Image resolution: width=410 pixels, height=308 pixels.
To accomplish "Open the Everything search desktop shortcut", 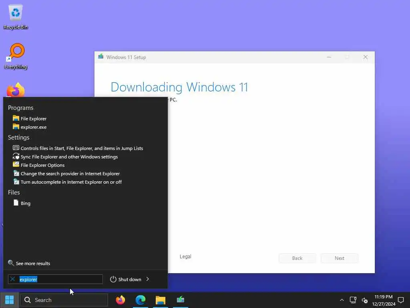I will pos(16,56).
